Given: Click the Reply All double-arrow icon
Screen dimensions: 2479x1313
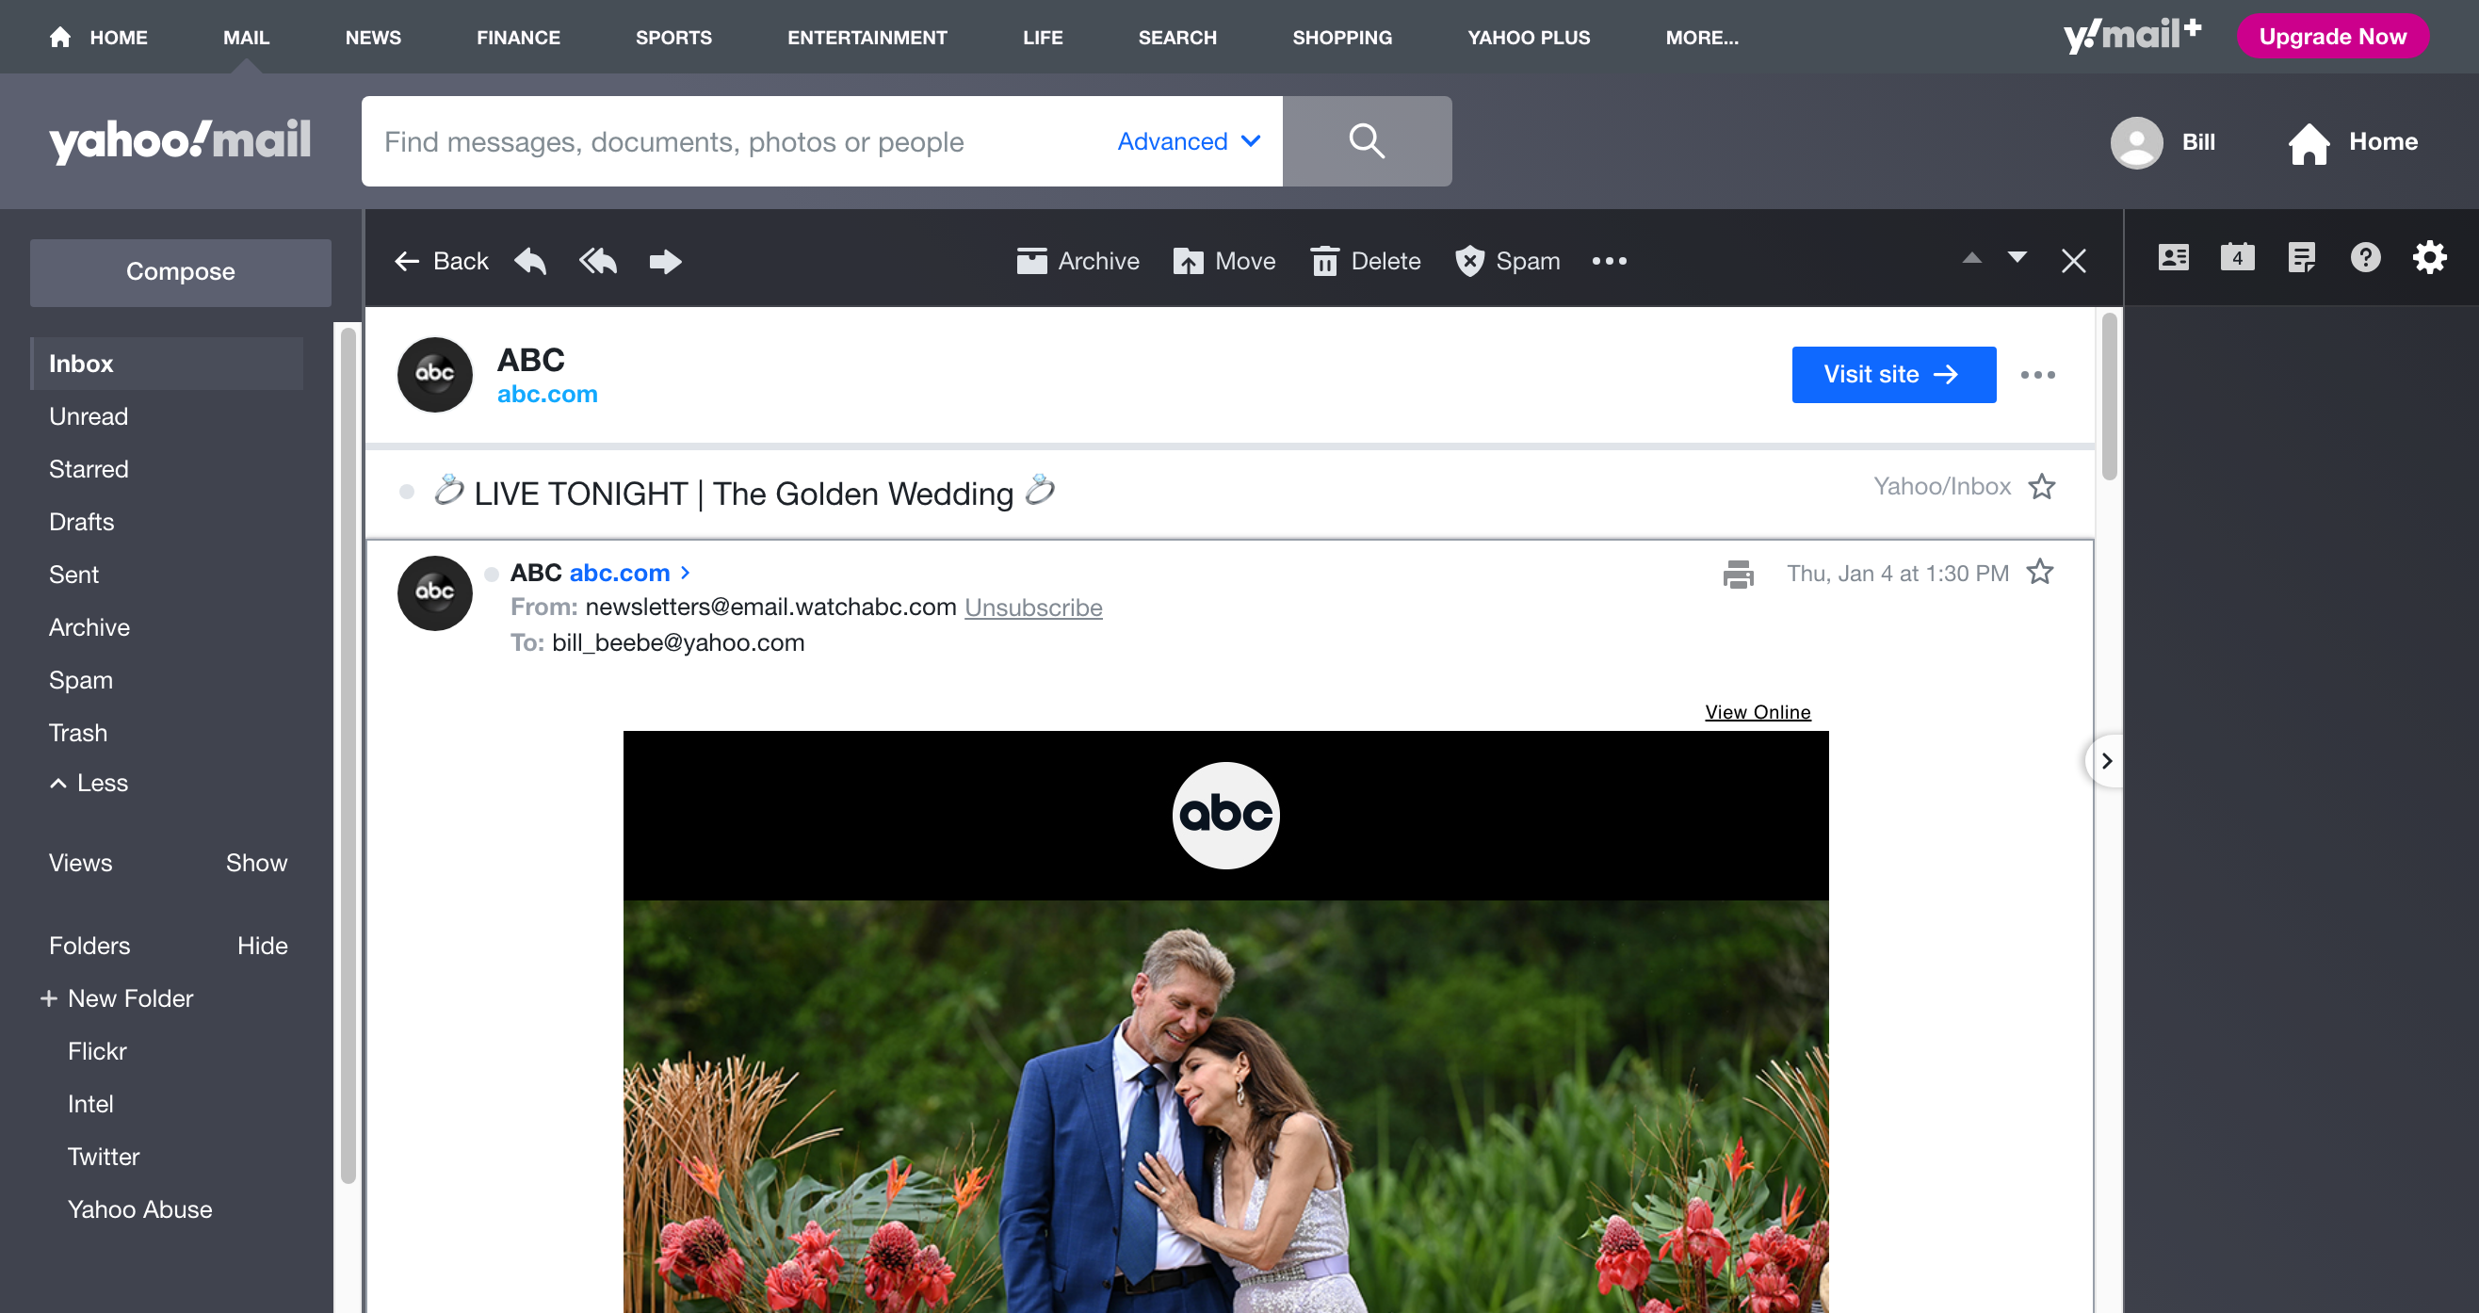Looking at the screenshot, I should coord(597,261).
